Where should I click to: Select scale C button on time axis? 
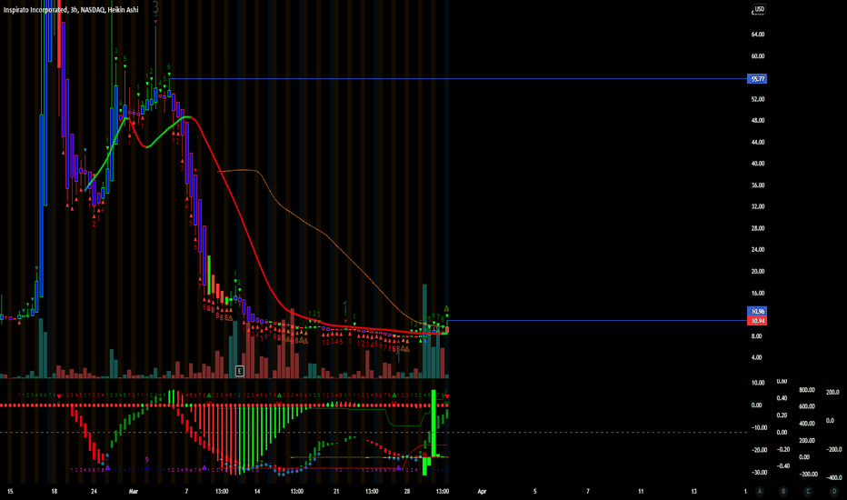click(808, 491)
